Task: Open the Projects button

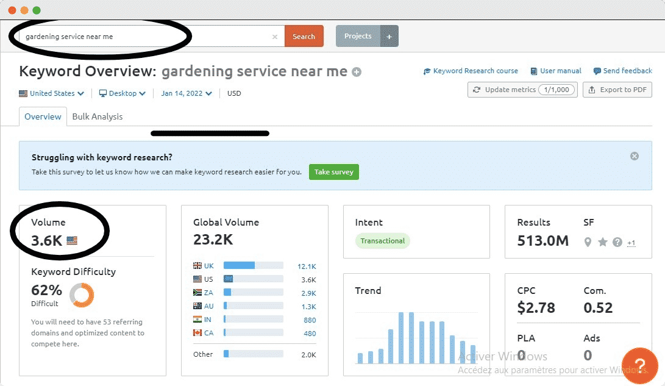Action: (358, 36)
